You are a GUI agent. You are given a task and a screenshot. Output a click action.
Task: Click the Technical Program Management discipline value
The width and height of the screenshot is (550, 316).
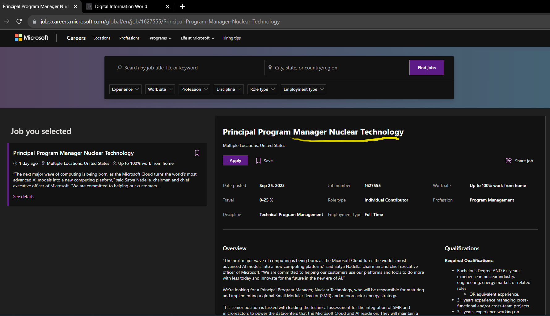291,214
